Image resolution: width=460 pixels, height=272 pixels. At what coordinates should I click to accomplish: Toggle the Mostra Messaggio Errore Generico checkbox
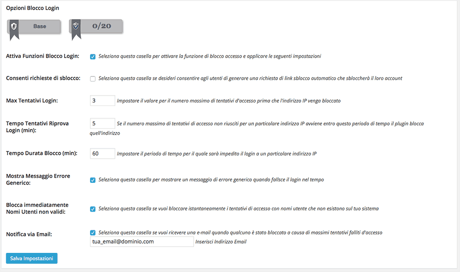tap(93, 180)
